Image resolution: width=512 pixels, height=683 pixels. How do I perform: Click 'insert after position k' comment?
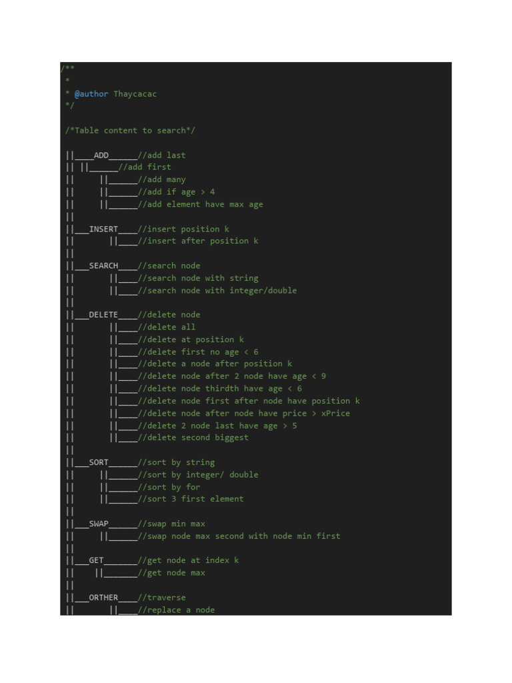tap(198, 241)
